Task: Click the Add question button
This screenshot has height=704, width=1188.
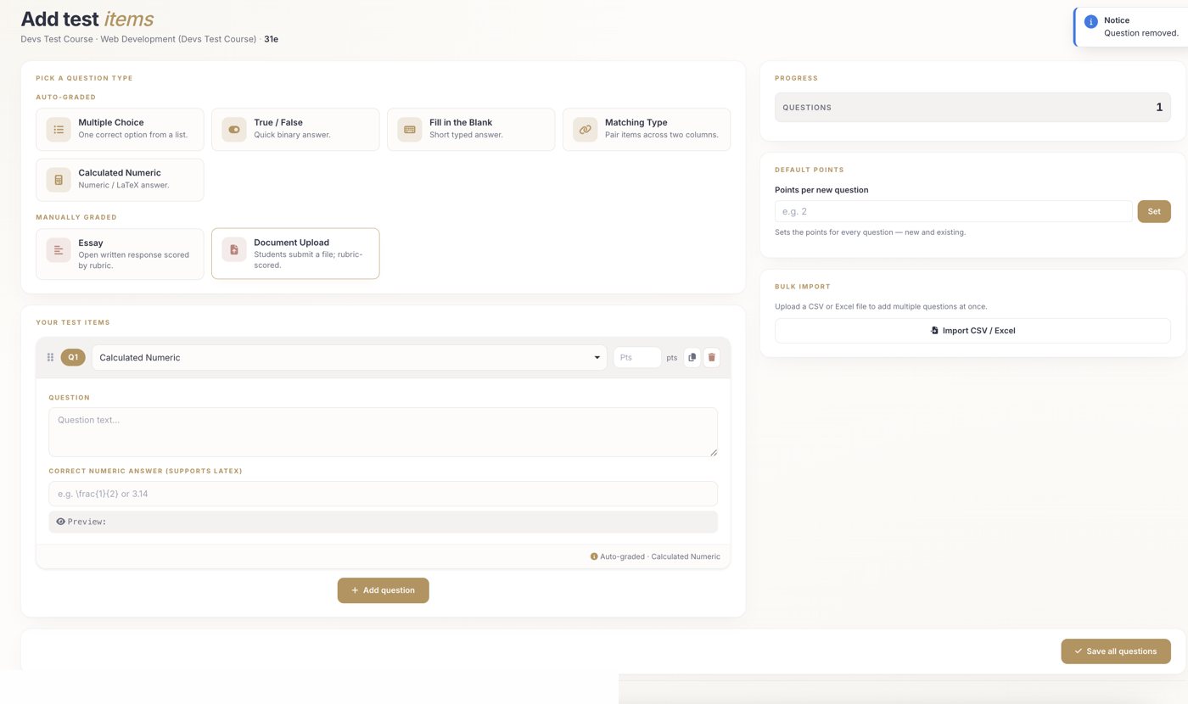Action: coord(384,590)
